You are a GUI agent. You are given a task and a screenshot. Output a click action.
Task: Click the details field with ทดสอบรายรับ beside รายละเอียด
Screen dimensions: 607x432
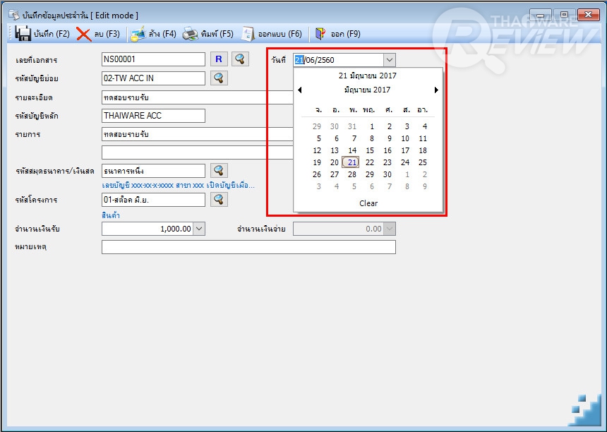[x=198, y=97]
